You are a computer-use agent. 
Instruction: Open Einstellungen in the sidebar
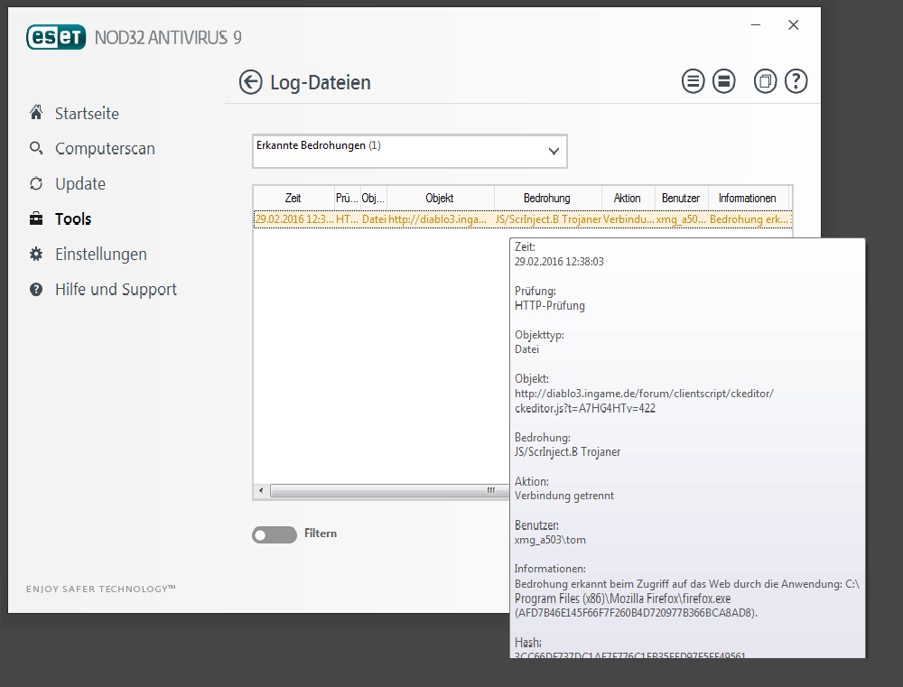[x=101, y=254]
